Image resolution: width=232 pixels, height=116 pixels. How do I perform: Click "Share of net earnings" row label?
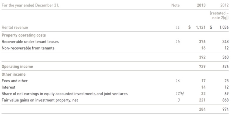click(64, 94)
